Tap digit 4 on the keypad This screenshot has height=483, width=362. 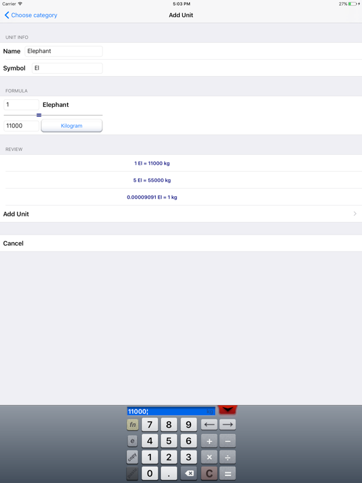150,441
